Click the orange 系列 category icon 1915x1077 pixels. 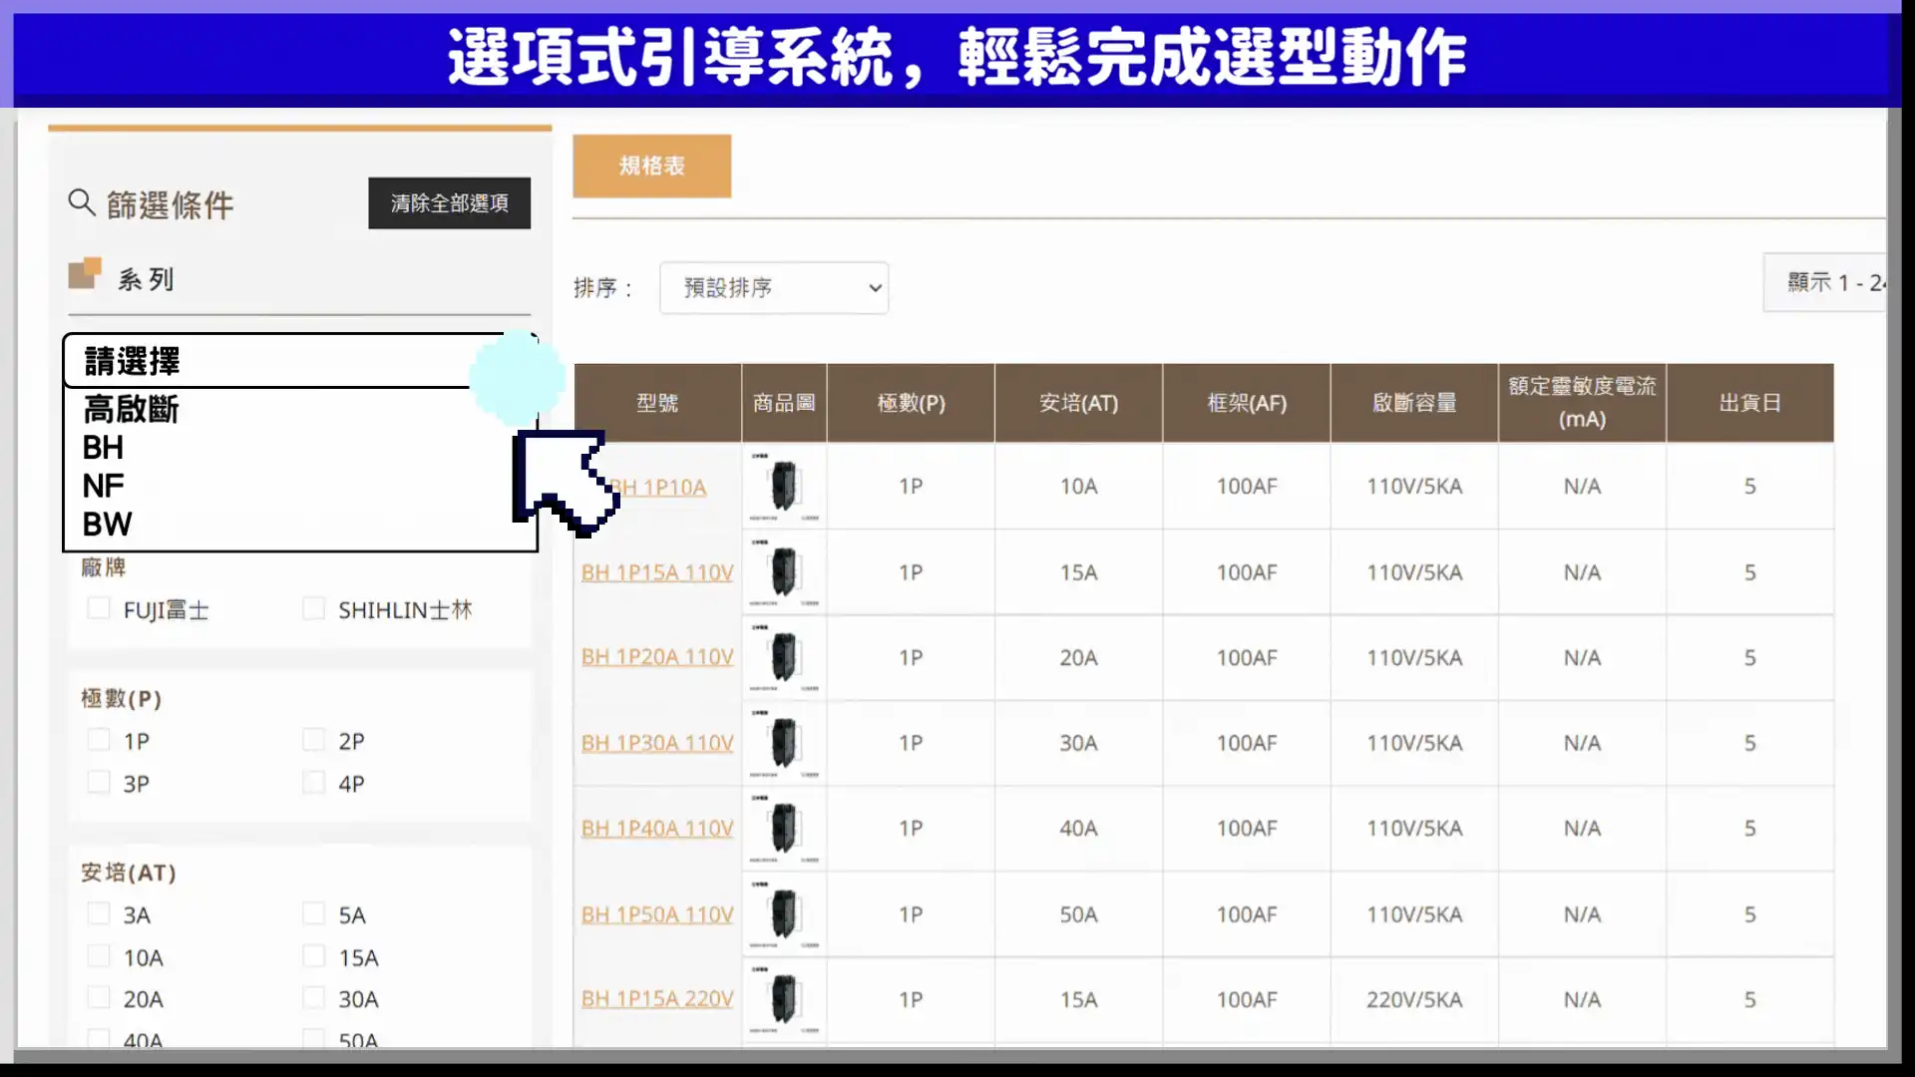click(85, 273)
